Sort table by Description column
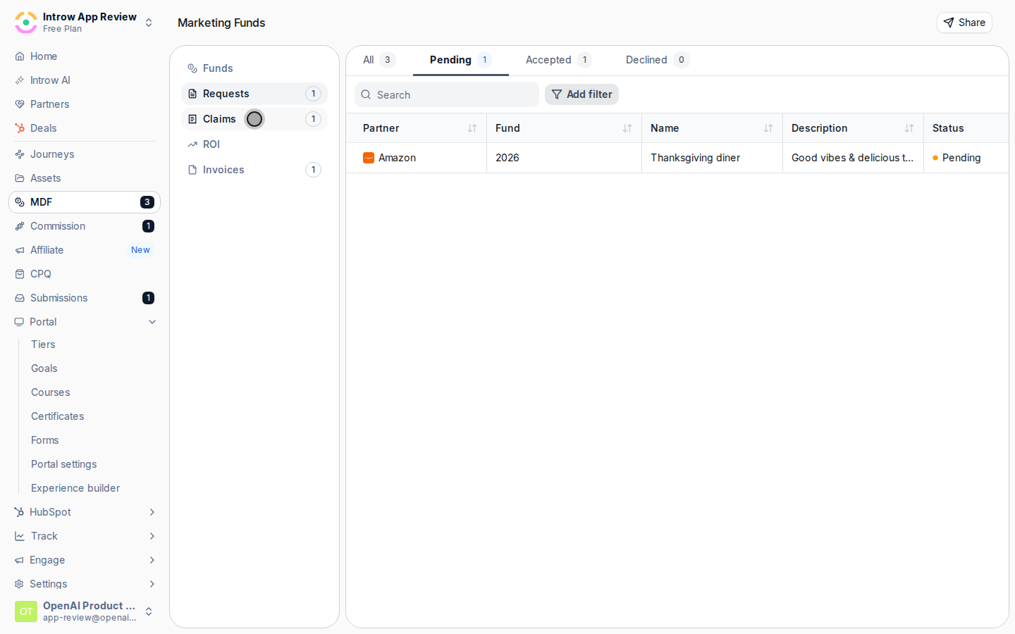 tap(909, 128)
